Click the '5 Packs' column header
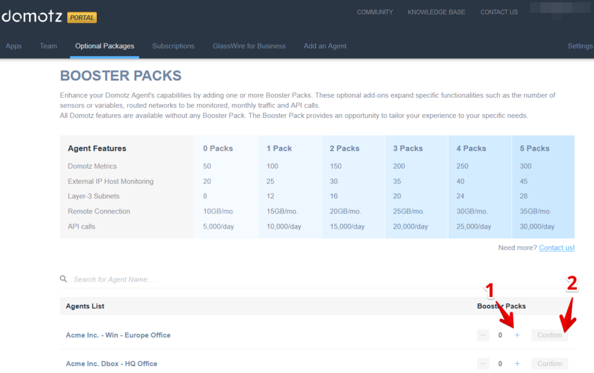Viewport: 594px width, 373px height. (534, 149)
